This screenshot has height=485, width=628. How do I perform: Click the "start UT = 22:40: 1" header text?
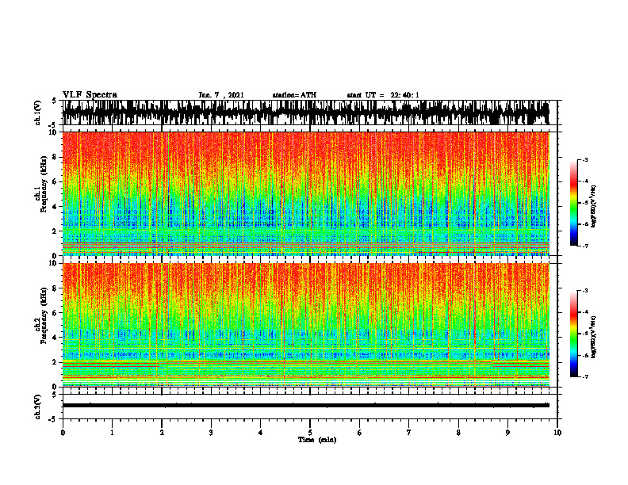[383, 95]
